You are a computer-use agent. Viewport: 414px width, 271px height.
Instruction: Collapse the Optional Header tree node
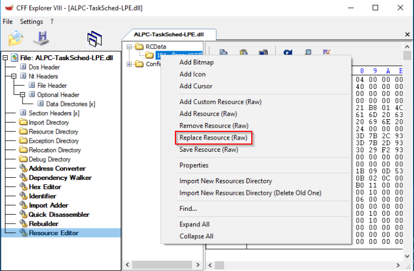pyautogui.click(x=23, y=95)
